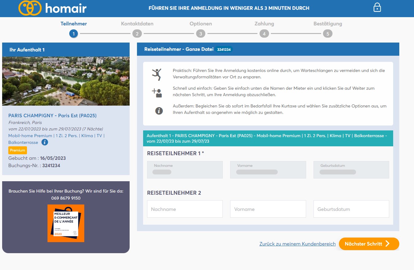Click the stay dates text with 7 Nächte

click(x=55, y=129)
